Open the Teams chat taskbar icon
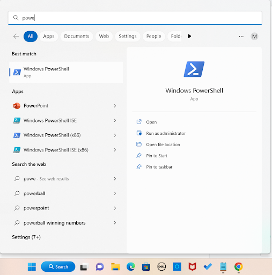This screenshot has height=275, width=272. 100,267
